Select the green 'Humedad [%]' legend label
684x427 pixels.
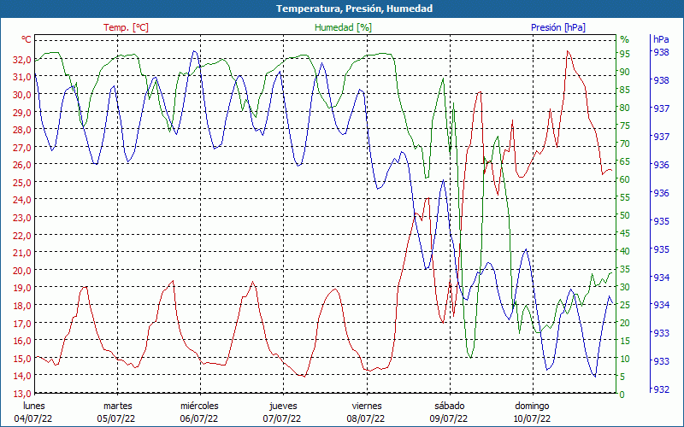pos(344,27)
